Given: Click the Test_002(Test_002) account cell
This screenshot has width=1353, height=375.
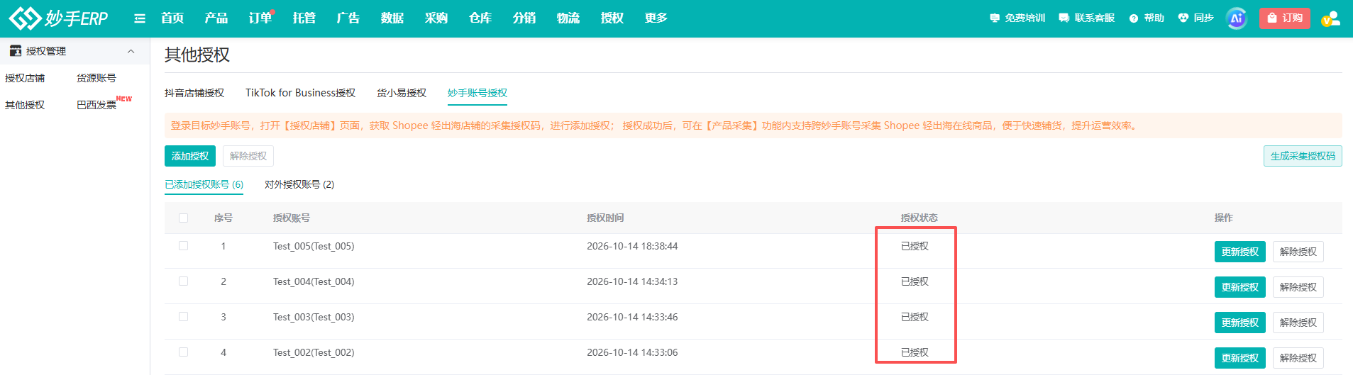Looking at the screenshot, I should pos(314,352).
